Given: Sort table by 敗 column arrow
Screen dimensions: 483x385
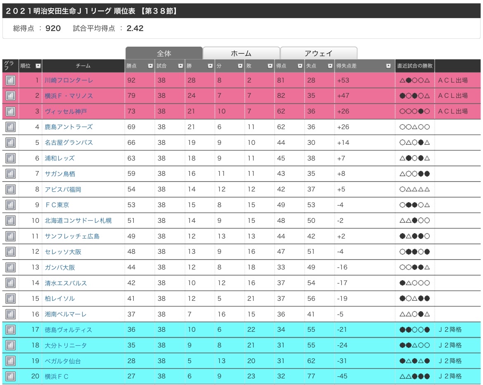Looking at the screenshot, I should (270, 66).
